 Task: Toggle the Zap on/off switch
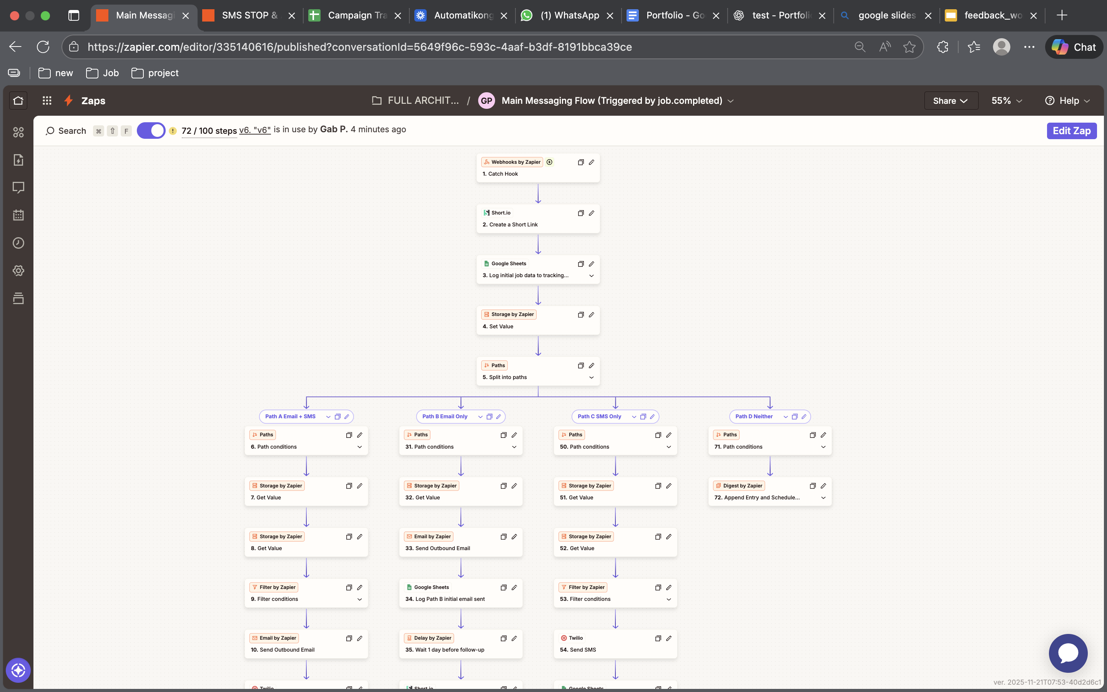click(x=151, y=130)
